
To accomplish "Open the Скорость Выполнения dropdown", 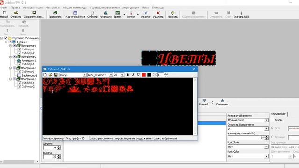I will click(266, 129).
